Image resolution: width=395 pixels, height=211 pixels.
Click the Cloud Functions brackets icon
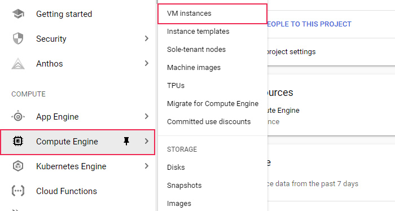18,191
